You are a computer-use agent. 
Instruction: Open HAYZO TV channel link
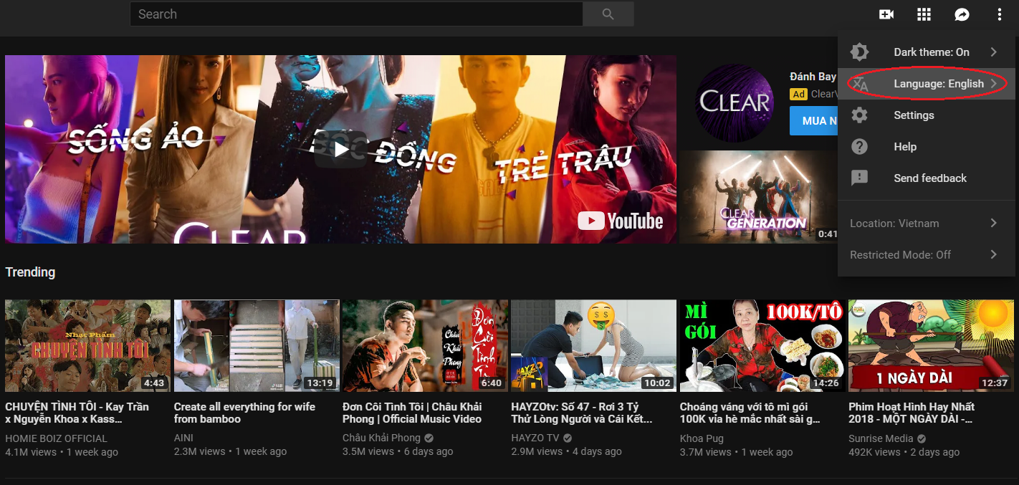click(535, 438)
